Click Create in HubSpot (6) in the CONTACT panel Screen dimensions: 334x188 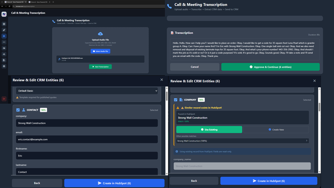pos(114,183)
